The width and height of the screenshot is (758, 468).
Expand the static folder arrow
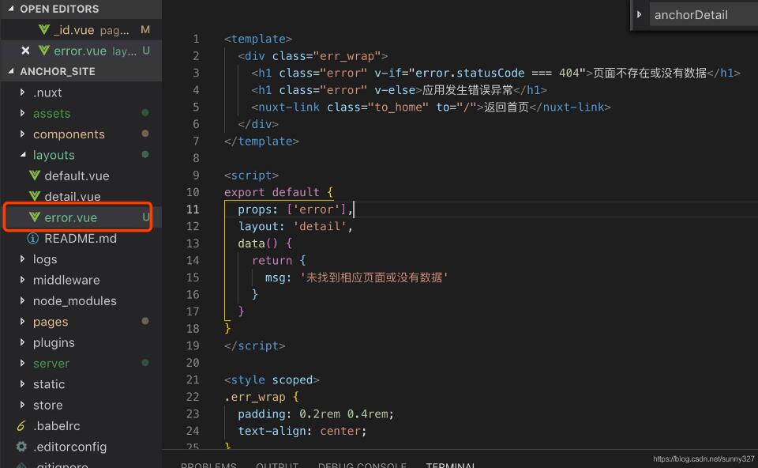point(22,383)
